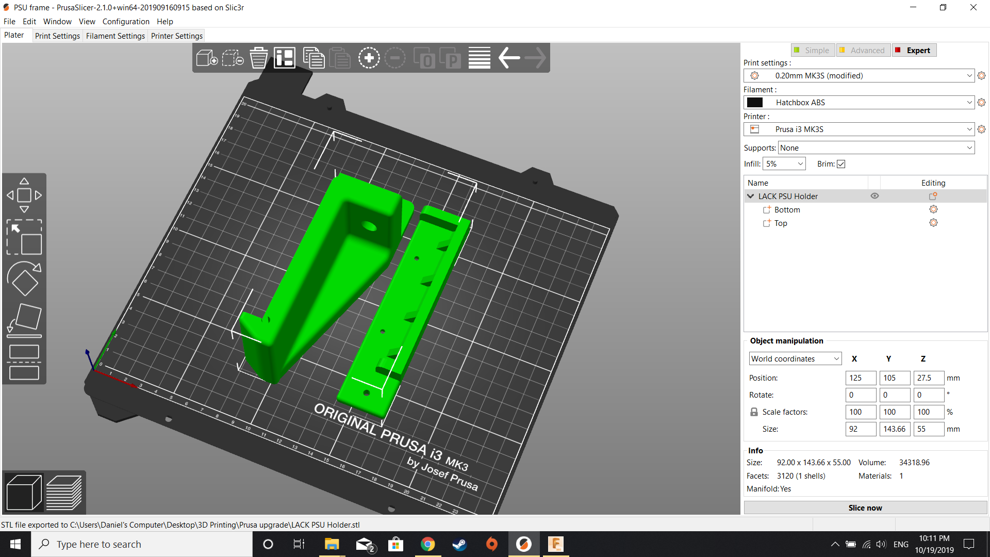The height and width of the screenshot is (557, 990).
Task: Open the Edit menu
Action: (29, 21)
